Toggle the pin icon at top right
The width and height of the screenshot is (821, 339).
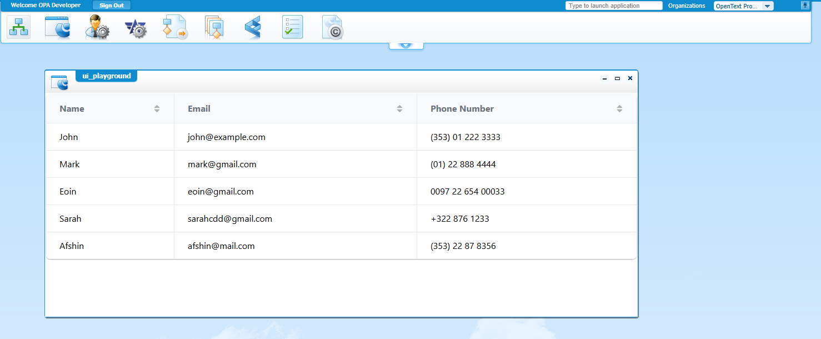(x=805, y=6)
